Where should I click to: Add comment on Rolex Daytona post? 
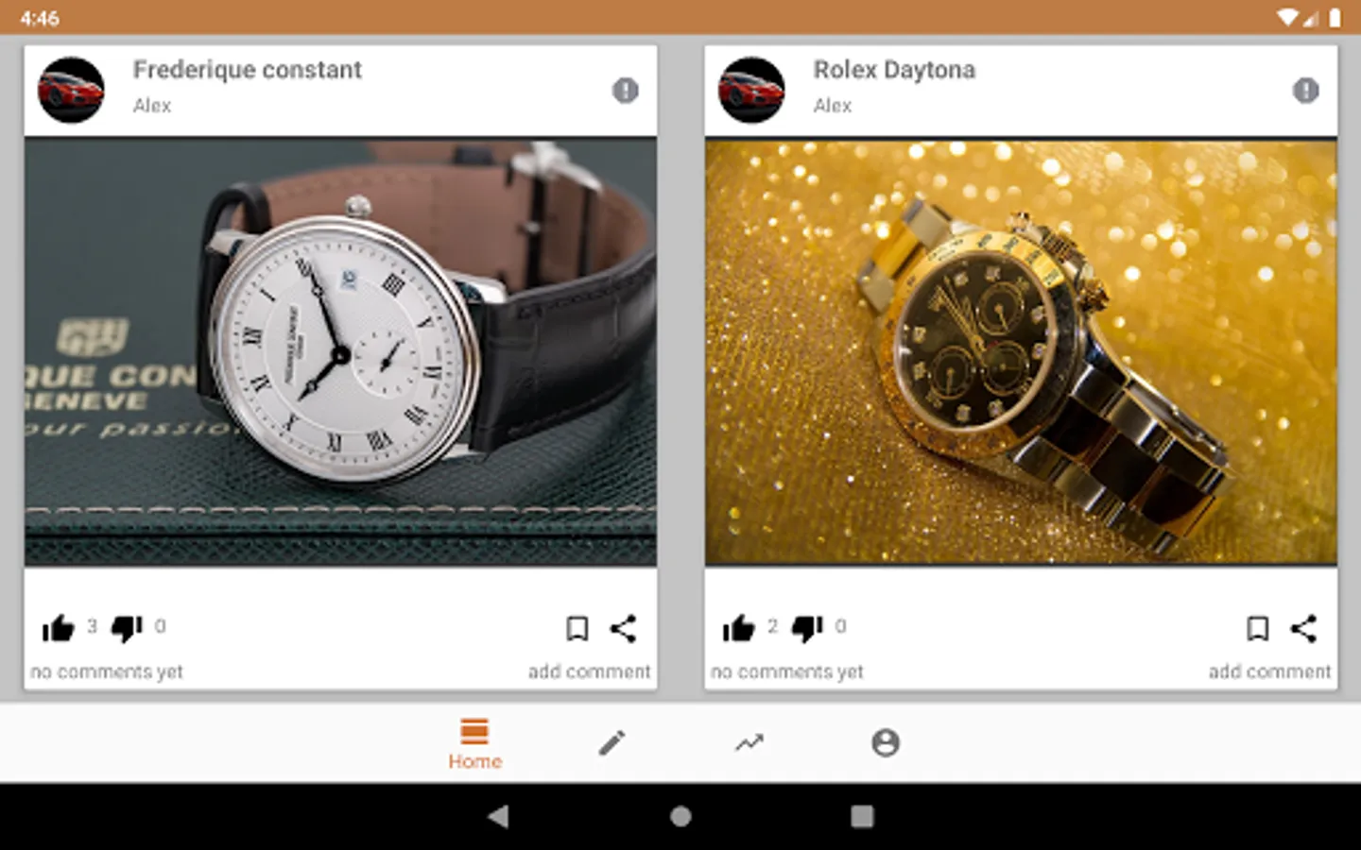point(1269,671)
